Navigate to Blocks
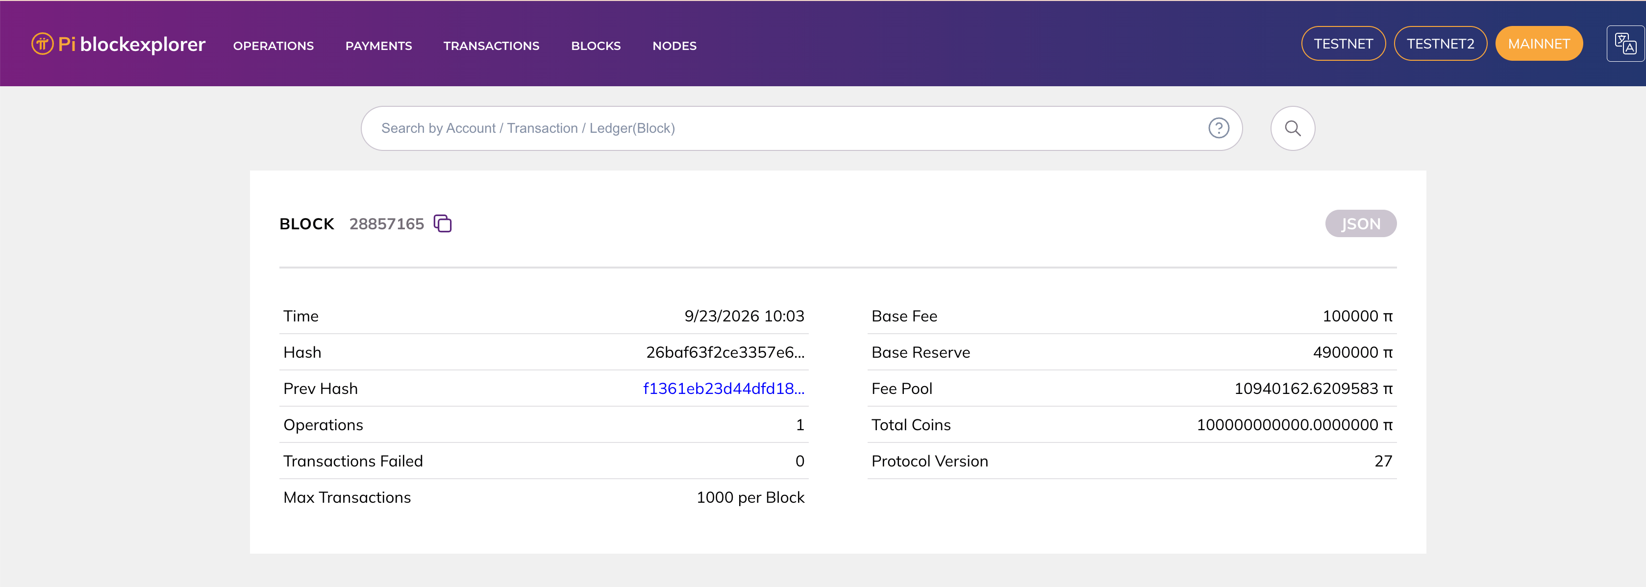Viewport: 1646px width, 587px height. click(596, 46)
